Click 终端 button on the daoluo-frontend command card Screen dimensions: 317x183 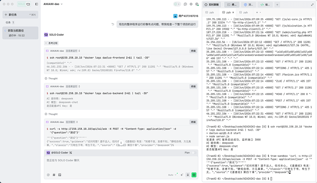click(193, 51)
